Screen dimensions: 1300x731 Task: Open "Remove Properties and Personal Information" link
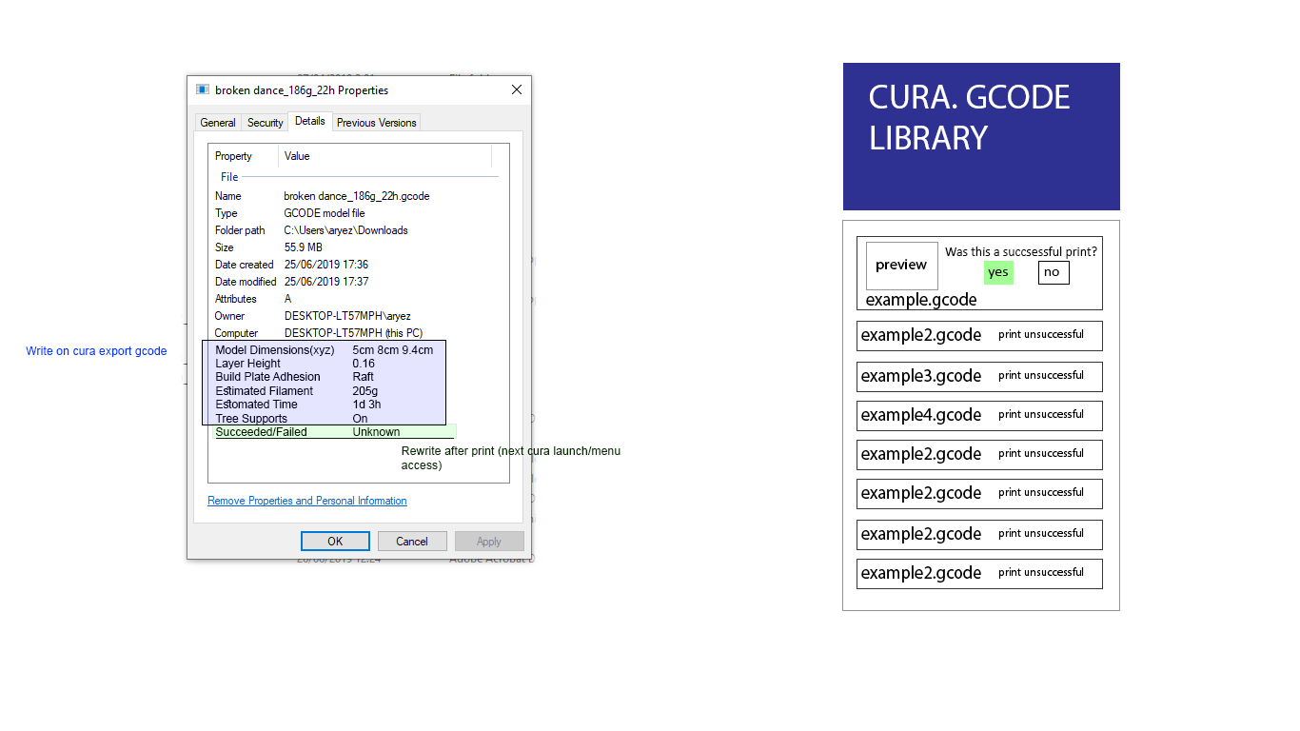pos(306,500)
